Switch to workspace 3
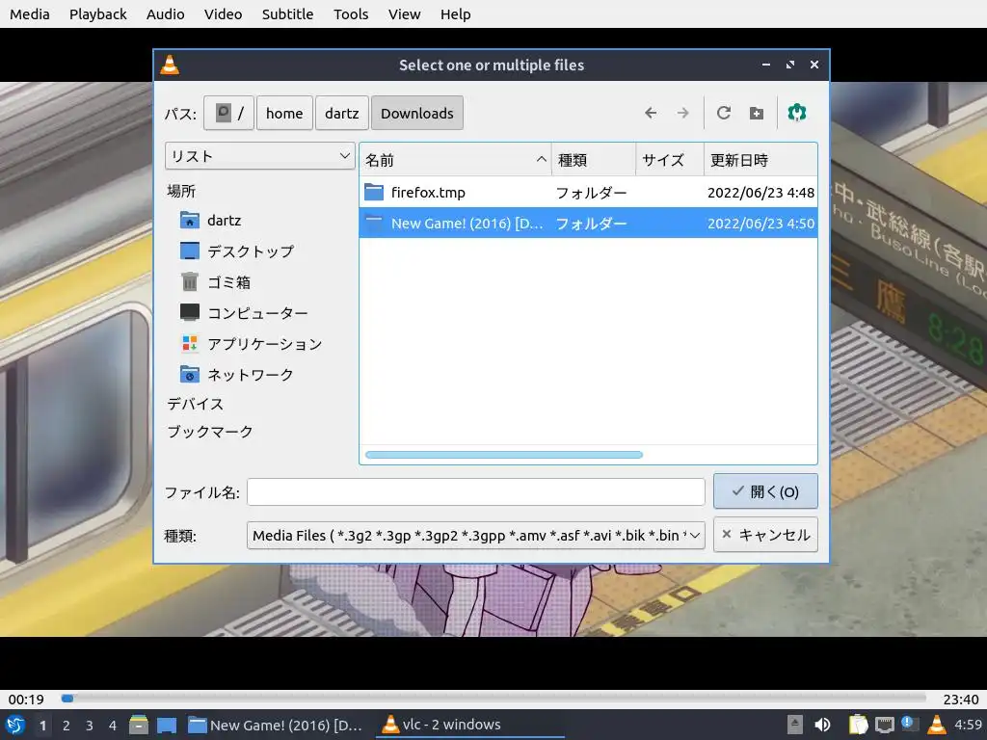Image resolution: width=987 pixels, height=740 pixels. [x=90, y=726]
